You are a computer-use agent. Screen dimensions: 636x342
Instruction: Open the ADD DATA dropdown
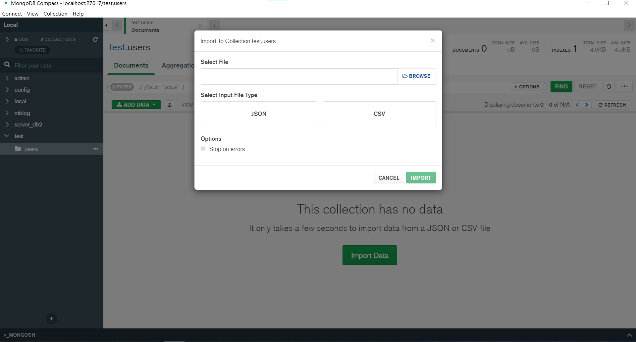(x=136, y=105)
